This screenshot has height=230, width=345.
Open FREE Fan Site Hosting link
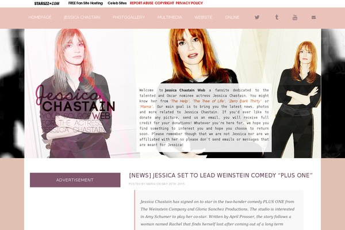(x=86, y=3)
